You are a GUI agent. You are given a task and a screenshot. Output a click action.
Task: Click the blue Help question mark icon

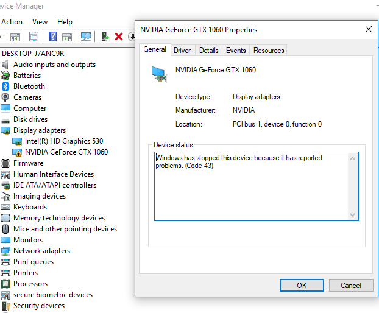[52, 37]
